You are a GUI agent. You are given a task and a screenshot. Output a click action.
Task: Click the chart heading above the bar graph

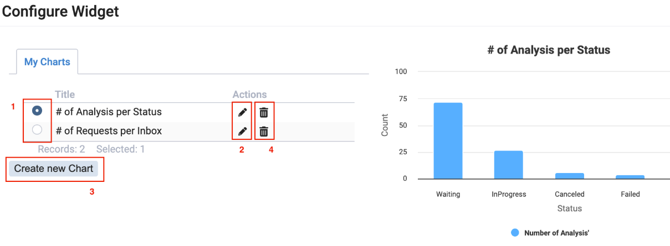[549, 50]
